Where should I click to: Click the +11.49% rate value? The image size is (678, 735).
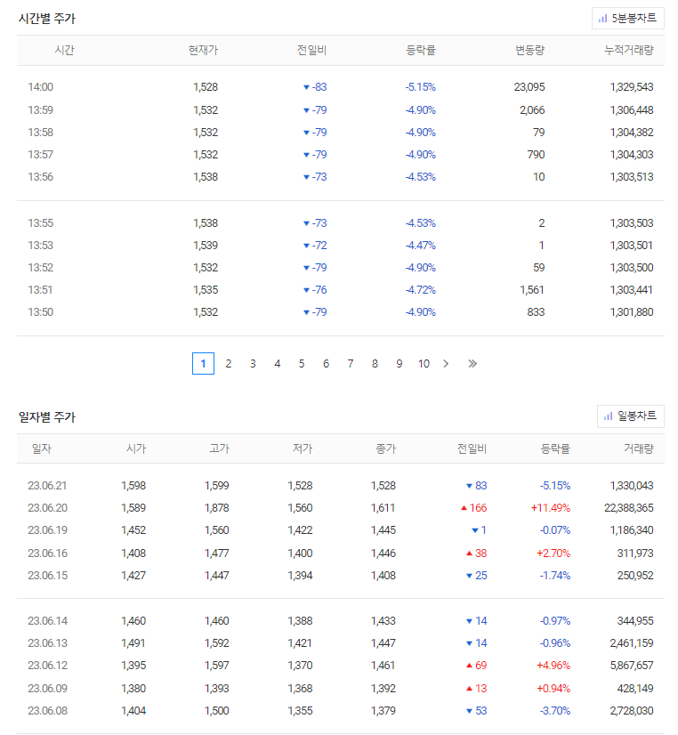point(551,508)
